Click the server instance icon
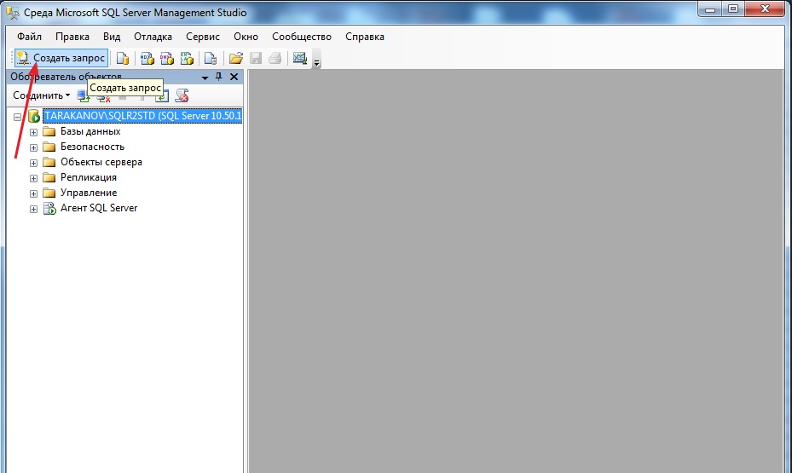Image resolution: width=792 pixels, height=473 pixels. point(34,116)
